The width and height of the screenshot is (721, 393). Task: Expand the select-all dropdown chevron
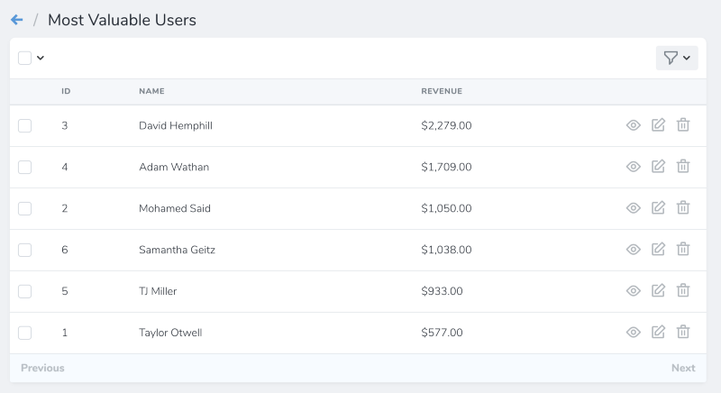pyautogui.click(x=41, y=58)
